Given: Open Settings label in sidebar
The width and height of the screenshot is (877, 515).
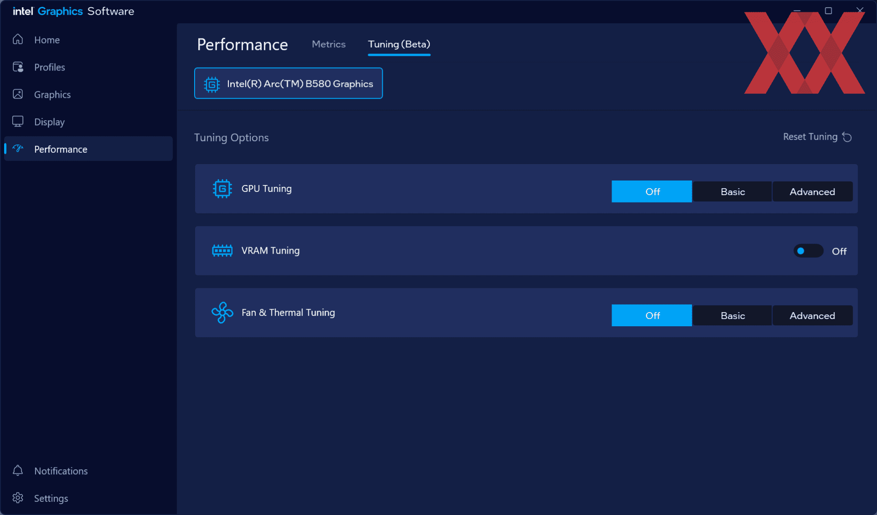Looking at the screenshot, I should pyautogui.click(x=51, y=498).
